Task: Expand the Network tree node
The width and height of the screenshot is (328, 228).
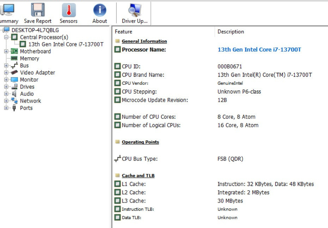Action: coord(6,101)
